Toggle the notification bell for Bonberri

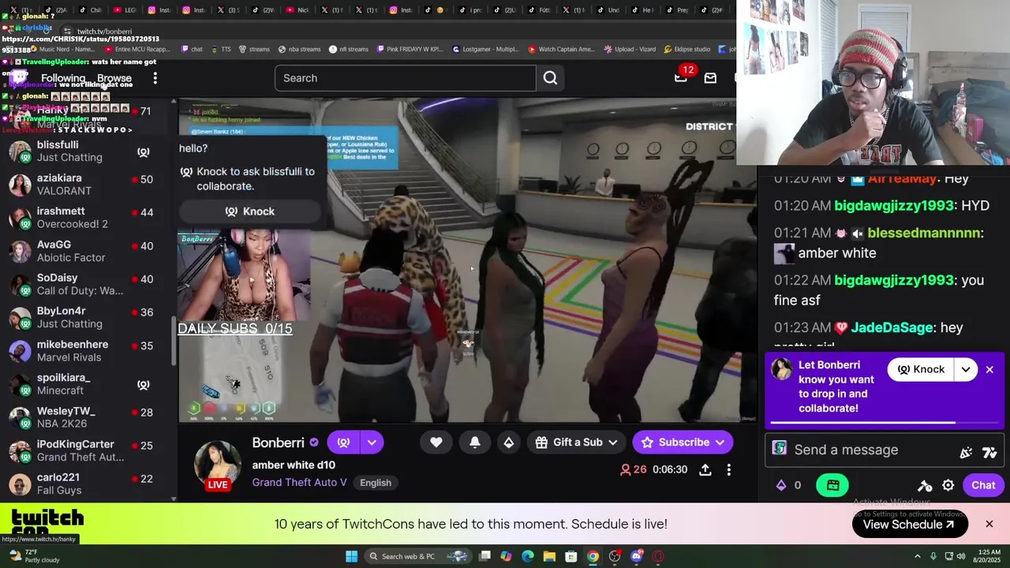pyautogui.click(x=475, y=443)
